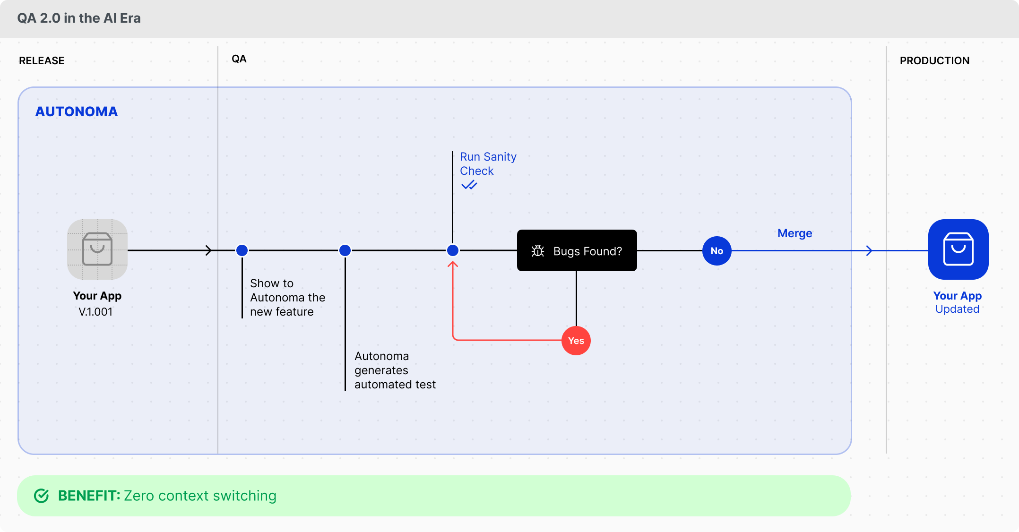Select the RELEASE column header
Image resolution: width=1019 pixels, height=532 pixels.
[42, 60]
